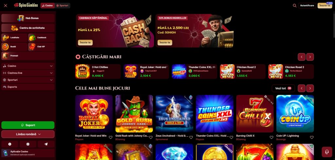Favorite Burning Chilli X heart
The image size is (335, 160).
(x=271, y=137)
